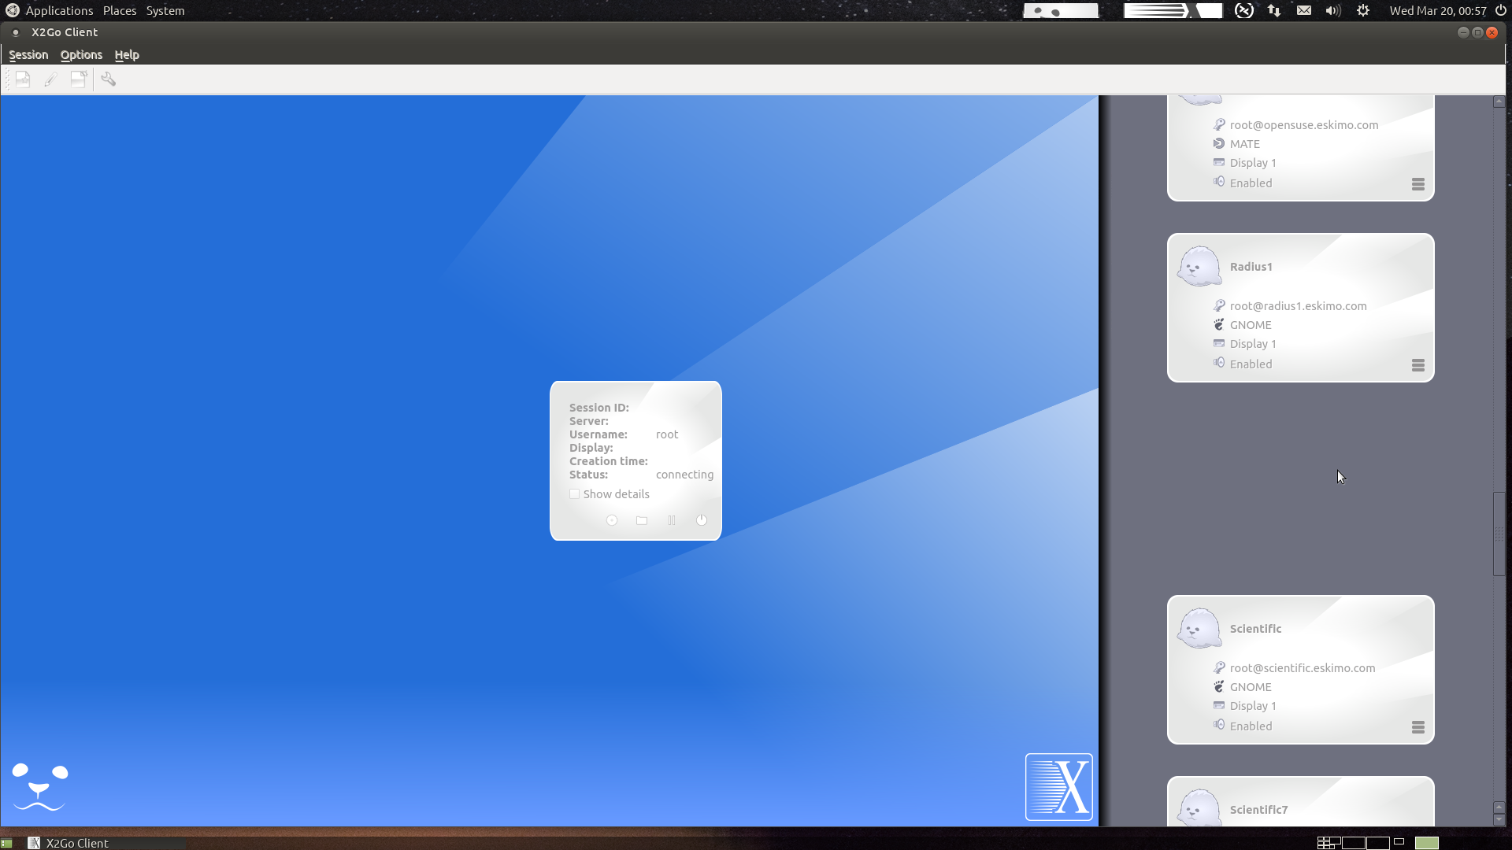Click GNOME foot icon in Scientific card
This screenshot has height=850, width=1512.
1219,686
